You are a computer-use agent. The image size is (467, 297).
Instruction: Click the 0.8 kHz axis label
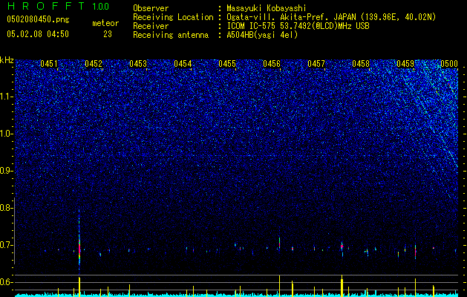pos(7,208)
